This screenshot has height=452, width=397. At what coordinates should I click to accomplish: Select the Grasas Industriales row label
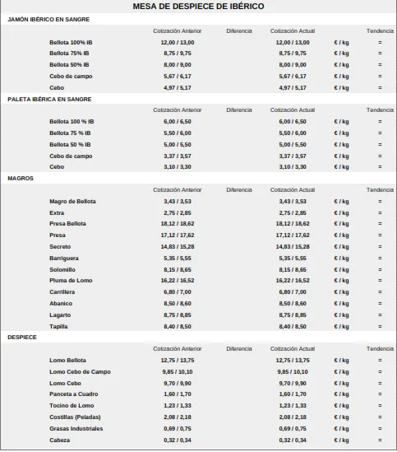pos(76,429)
